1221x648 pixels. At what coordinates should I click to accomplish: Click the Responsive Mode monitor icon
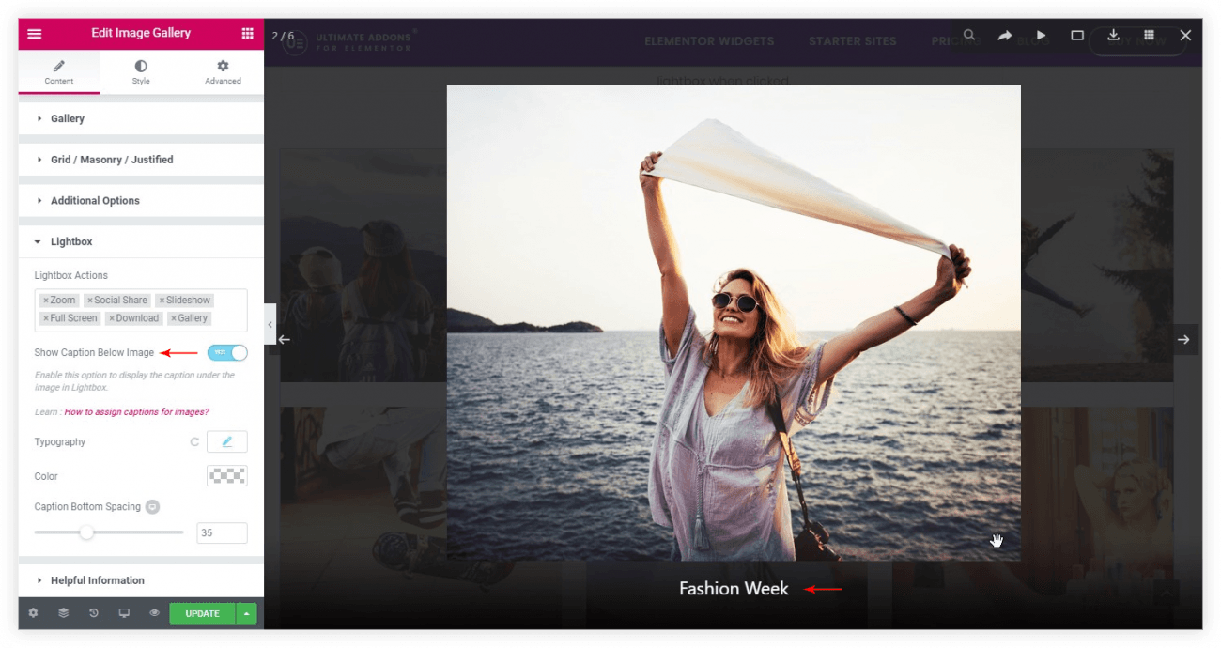tap(124, 613)
